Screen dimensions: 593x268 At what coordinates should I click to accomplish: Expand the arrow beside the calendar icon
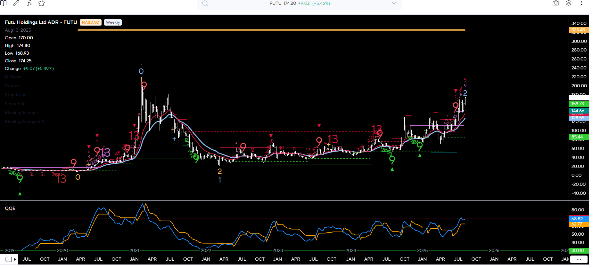[x=15, y=259]
